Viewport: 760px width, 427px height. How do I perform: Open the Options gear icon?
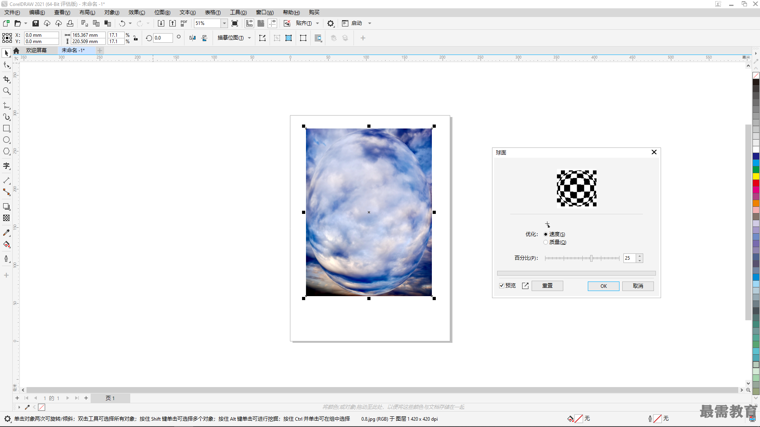331,23
